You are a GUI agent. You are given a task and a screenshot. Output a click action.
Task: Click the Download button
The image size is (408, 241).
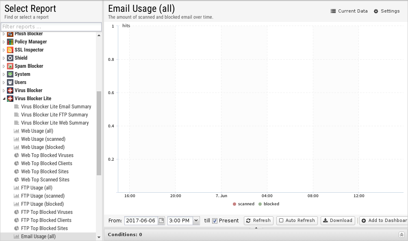(x=338, y=221)
